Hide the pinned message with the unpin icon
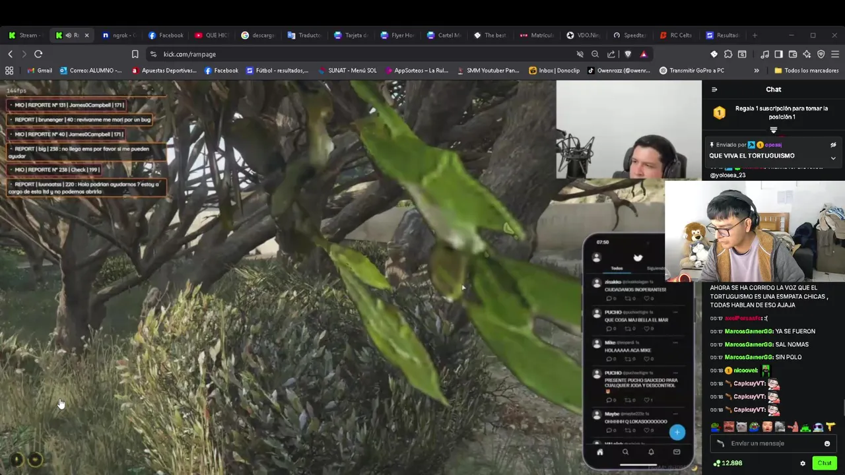845x475 pixels. pos(833,144)
